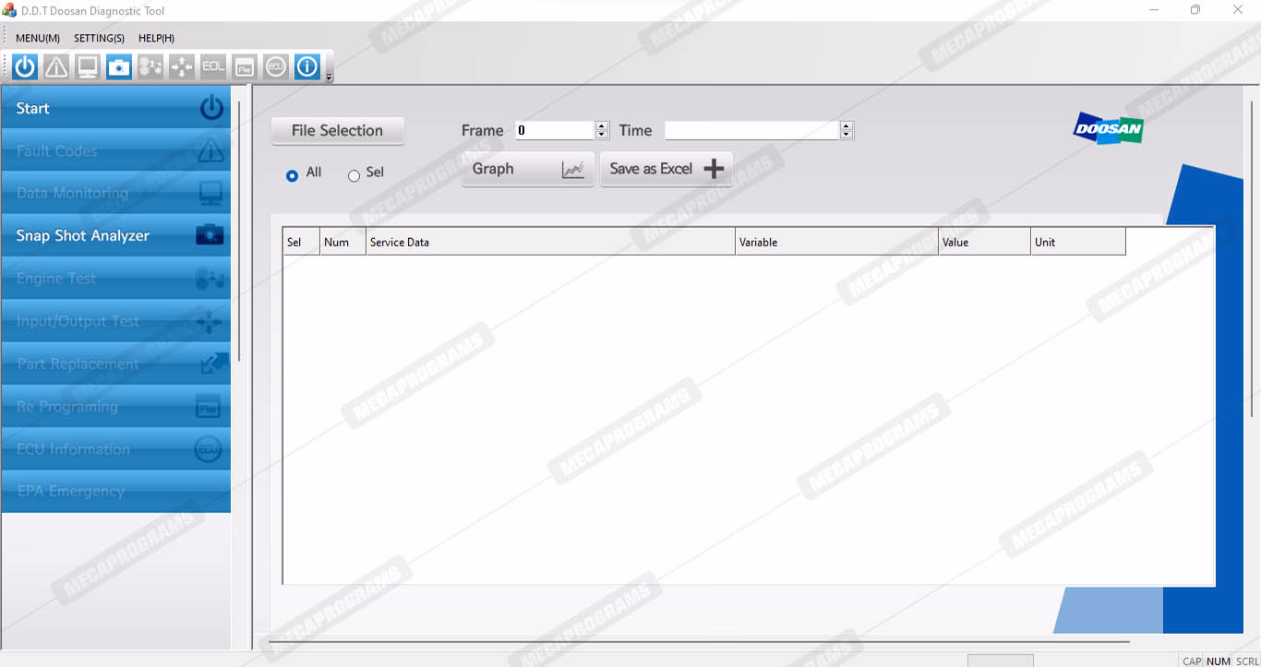Select the Sel radio button
The image size is (1261, 667).
point(354,175)
